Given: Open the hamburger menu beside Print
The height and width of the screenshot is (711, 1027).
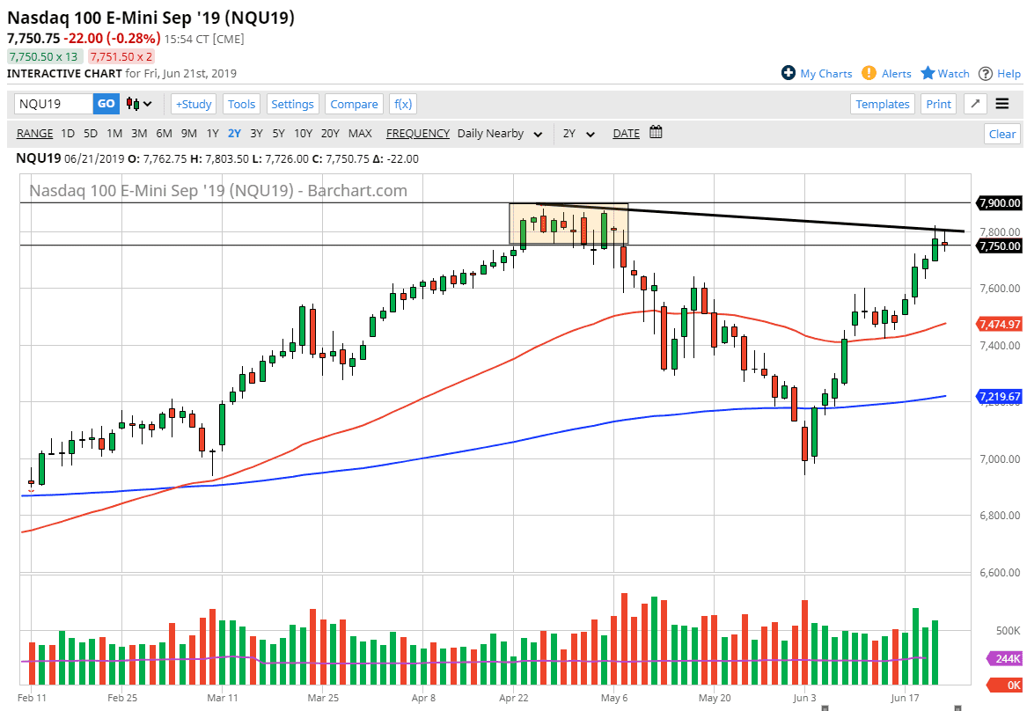Looking at the screenshot, I should tap(1002, 103).
